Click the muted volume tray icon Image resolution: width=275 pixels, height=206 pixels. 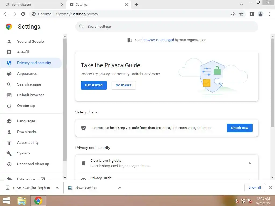click(x=237, y=201)
